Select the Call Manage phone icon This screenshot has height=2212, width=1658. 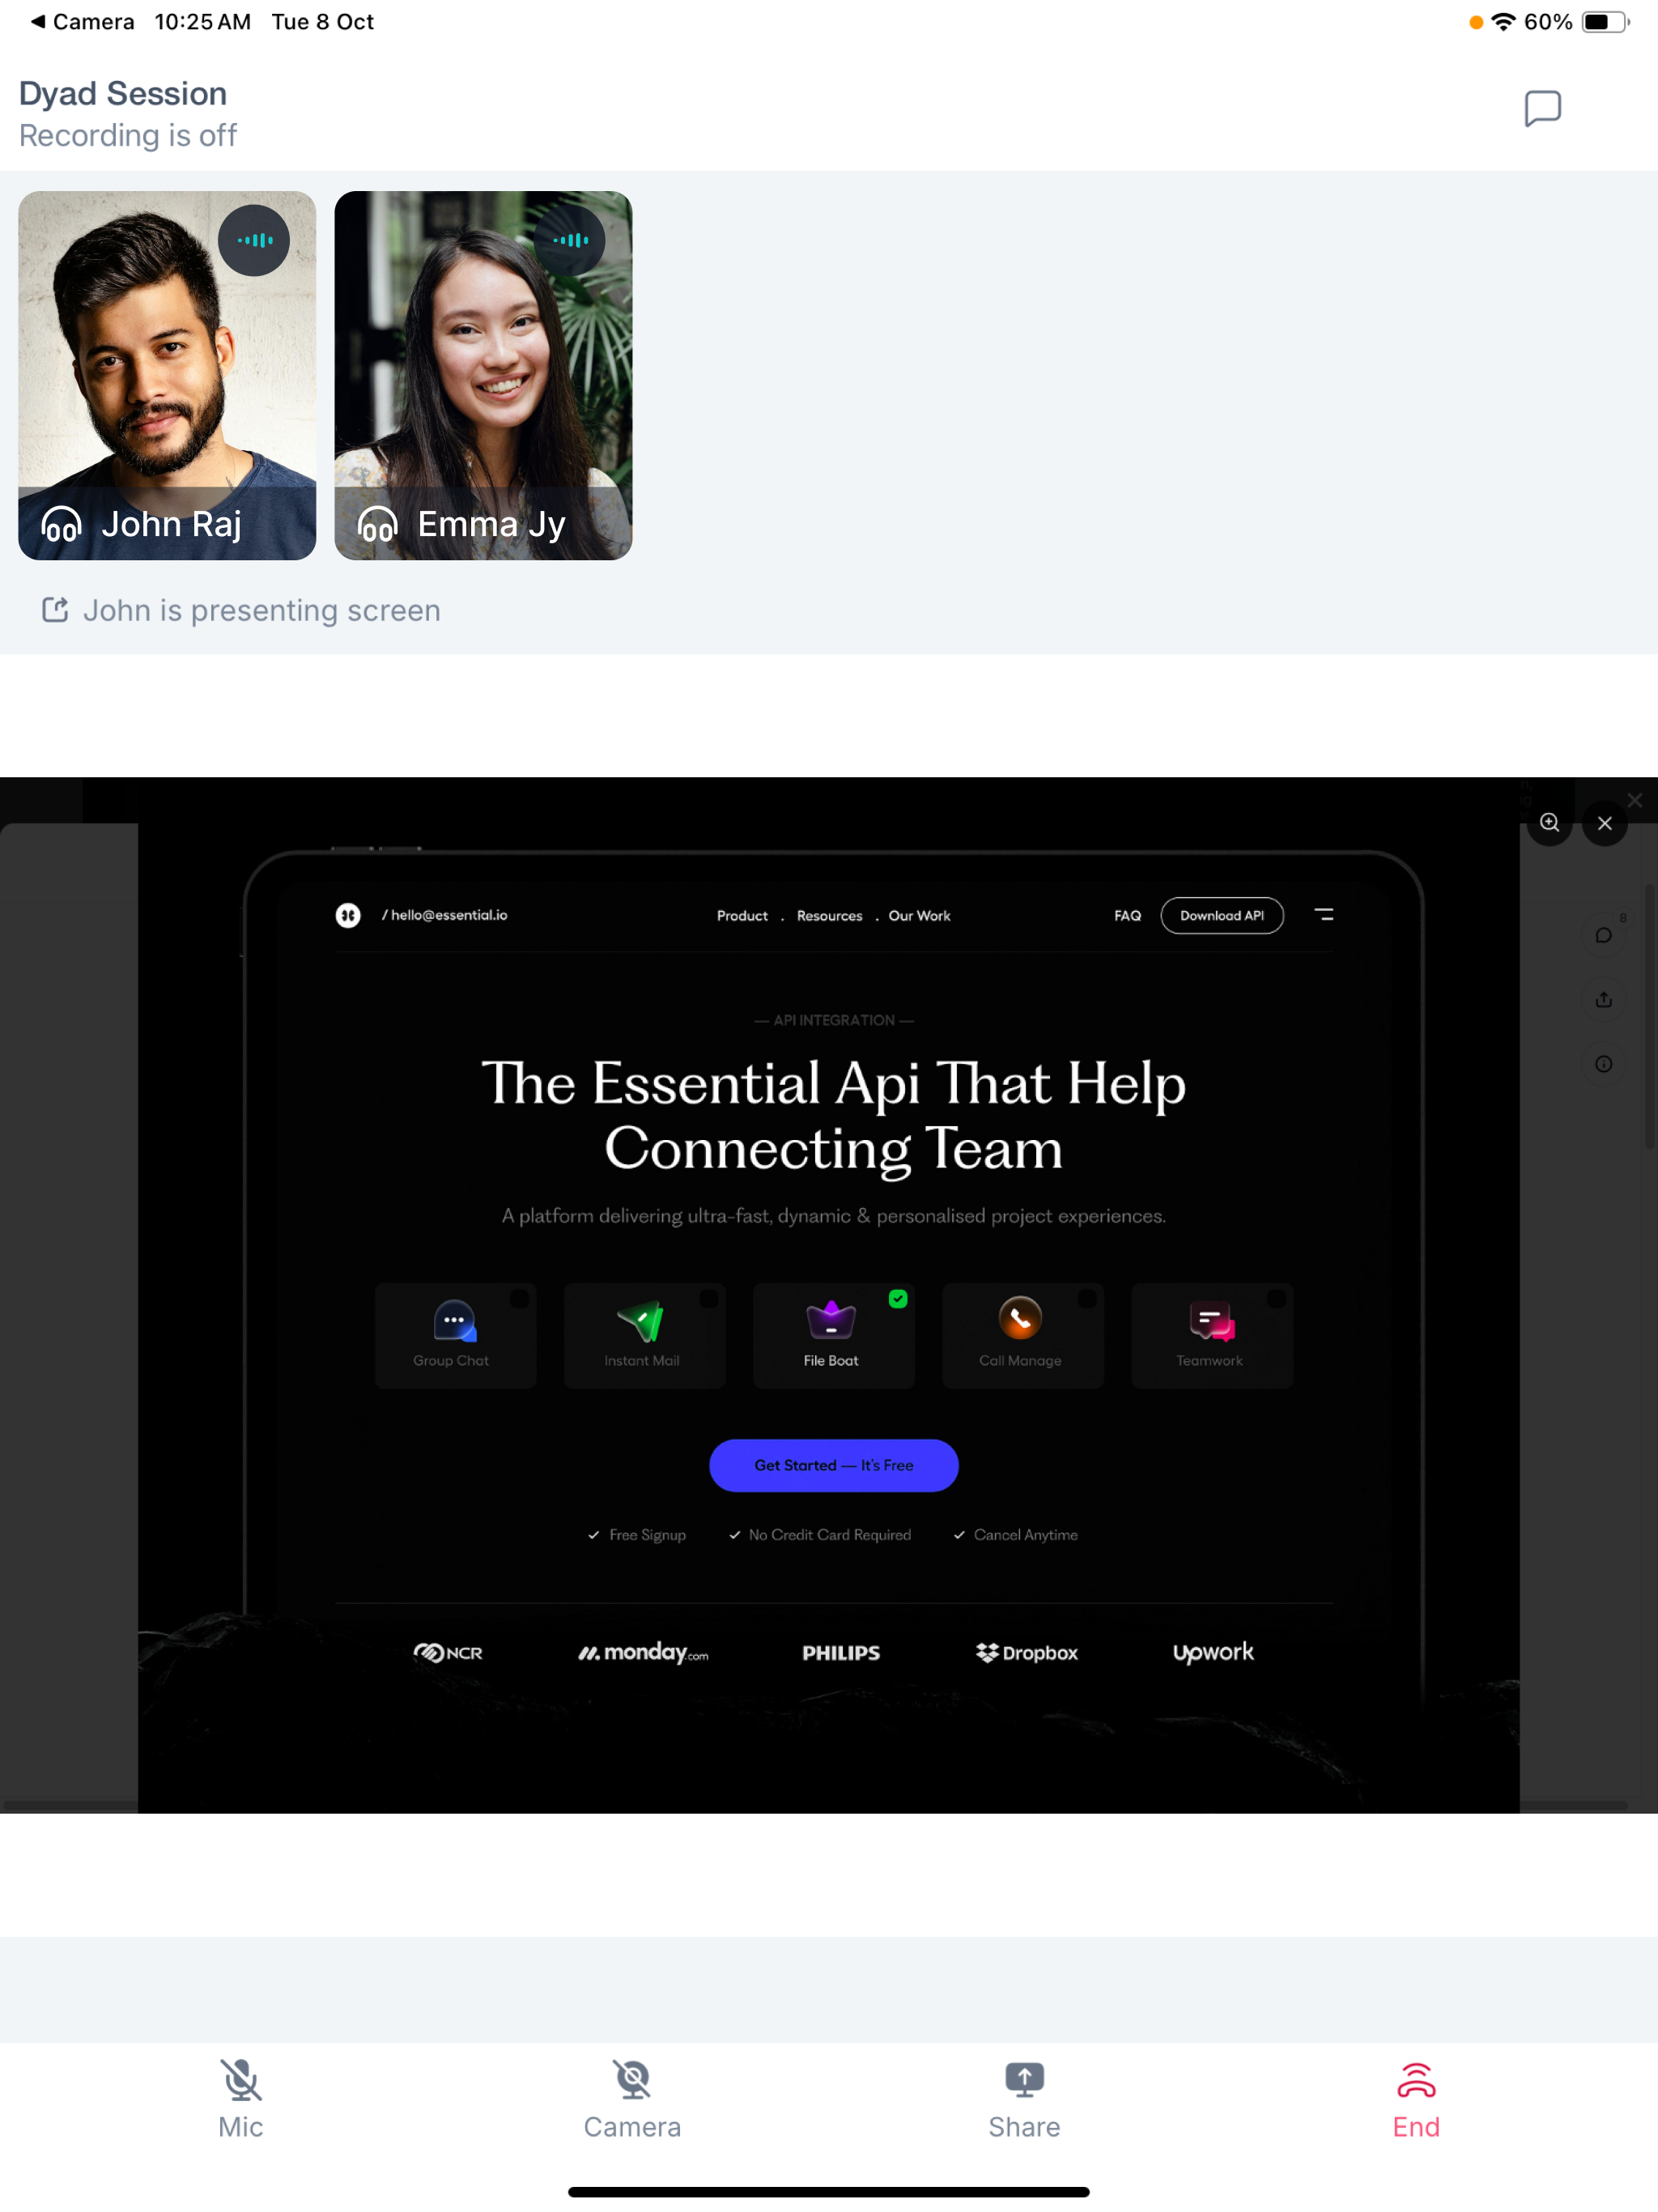point(1020,1319)
